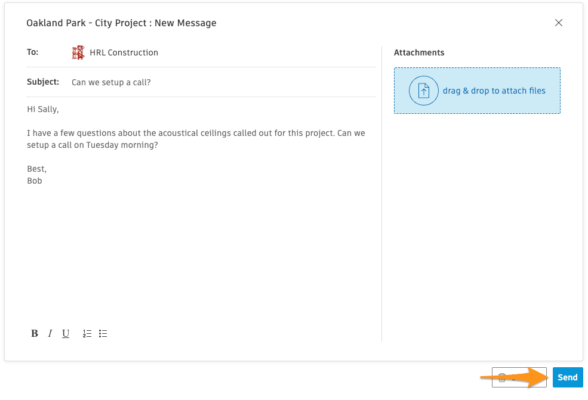The height and width of the screenshot is (400, 588).
Task: Select the HRL Construction recipient name
Action: pyautogui.click(x=124, y=52)
